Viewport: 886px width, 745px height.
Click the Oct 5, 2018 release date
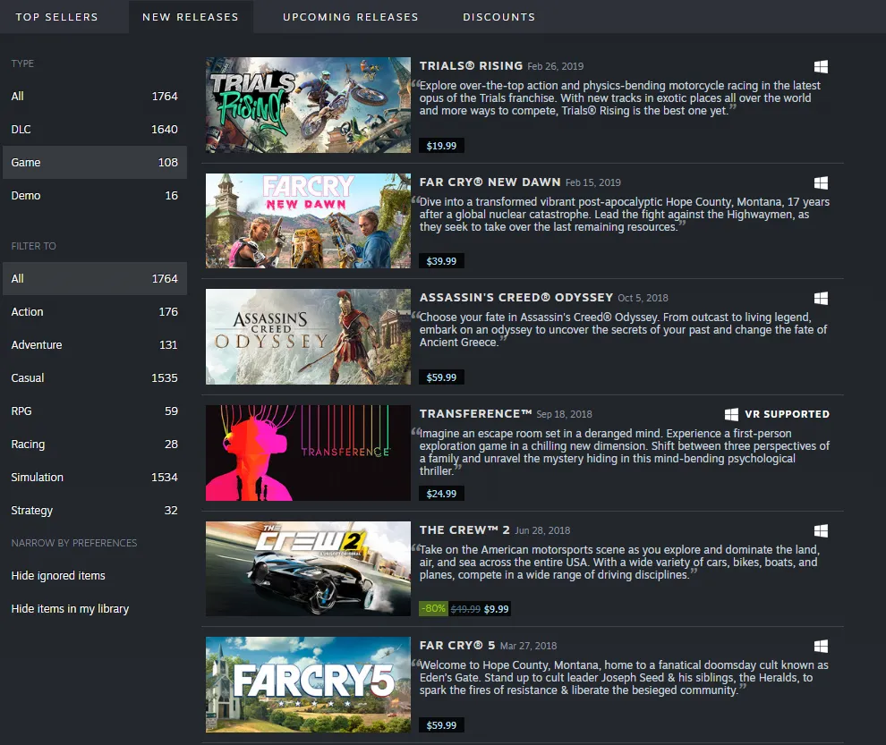[x=643, y=298]
